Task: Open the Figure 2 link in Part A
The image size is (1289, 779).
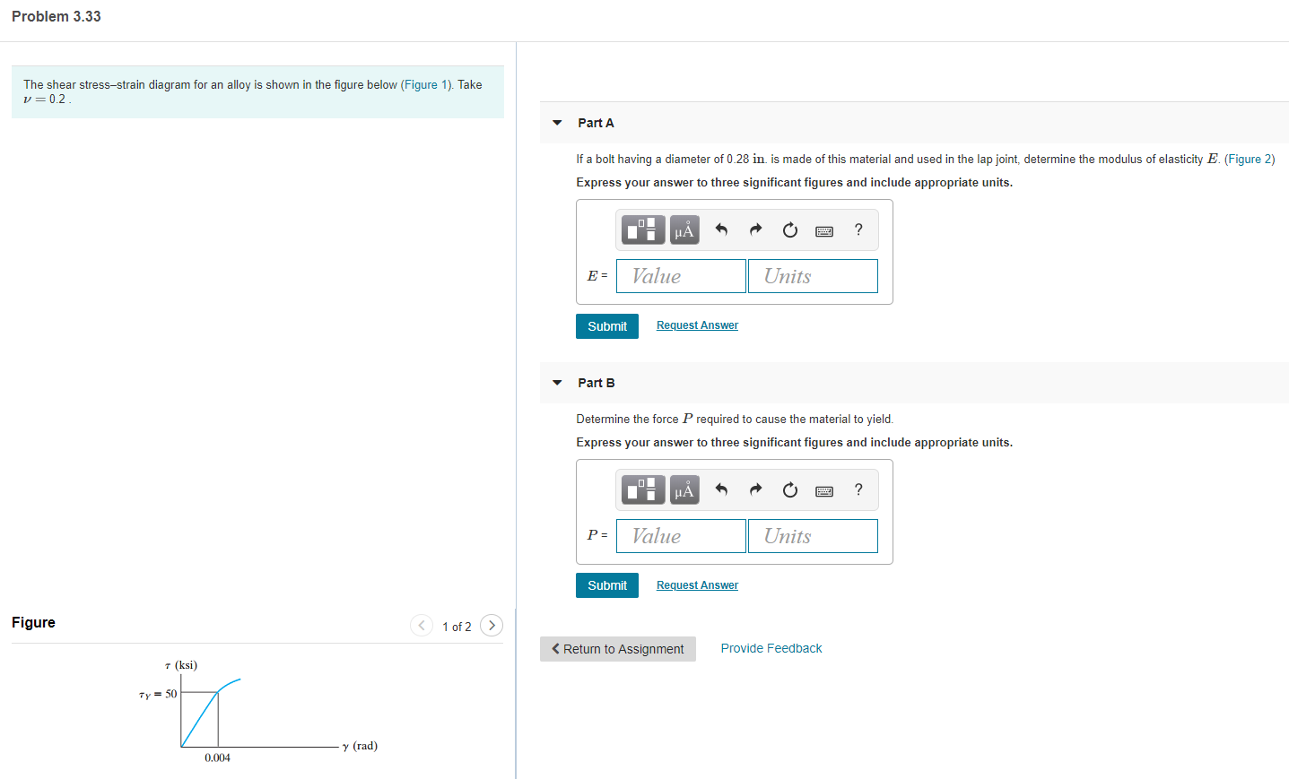Action: click(1250, 160)
